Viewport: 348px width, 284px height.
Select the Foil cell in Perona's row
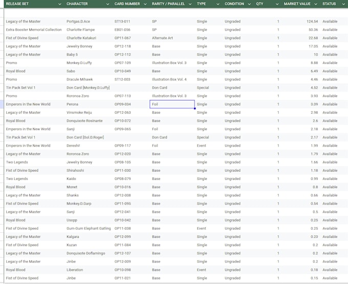coord(172,104)
